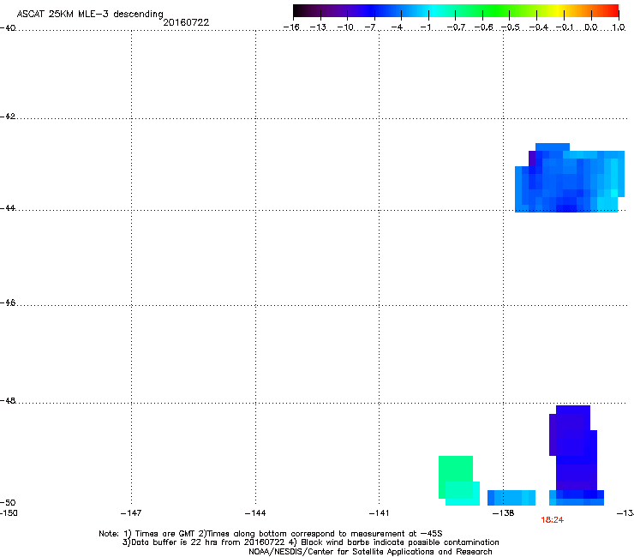Screen dimensions: 634x557
Task: Click the color bar label -4
Action: pos(397,27)
